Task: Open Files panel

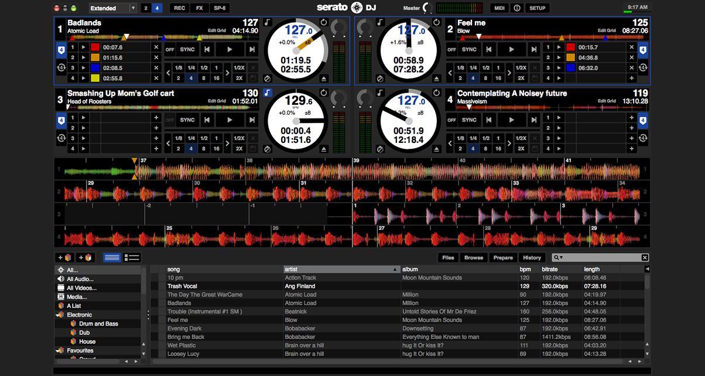Action: coord(448,258)
